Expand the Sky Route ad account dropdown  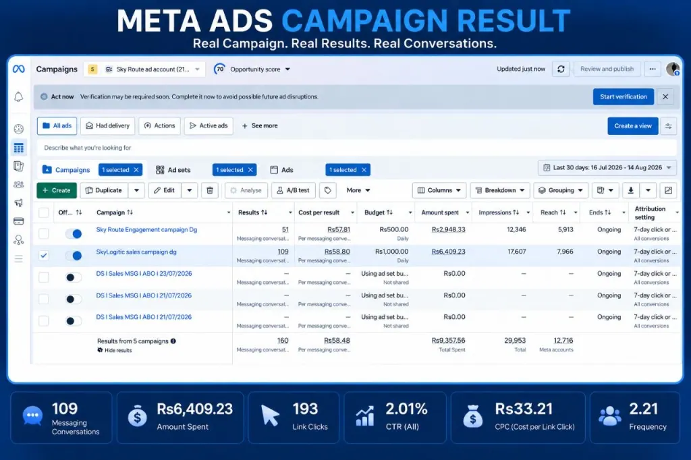144,69
